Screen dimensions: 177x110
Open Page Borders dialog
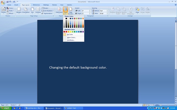click(71, 11)
